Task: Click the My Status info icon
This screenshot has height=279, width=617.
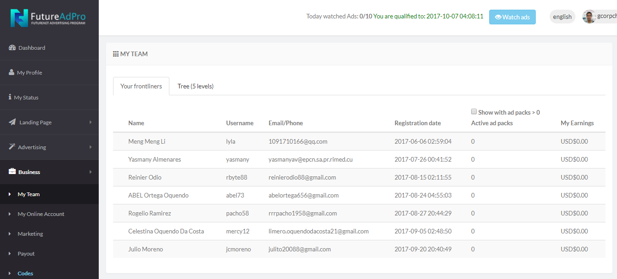Action: pos(10,97)
